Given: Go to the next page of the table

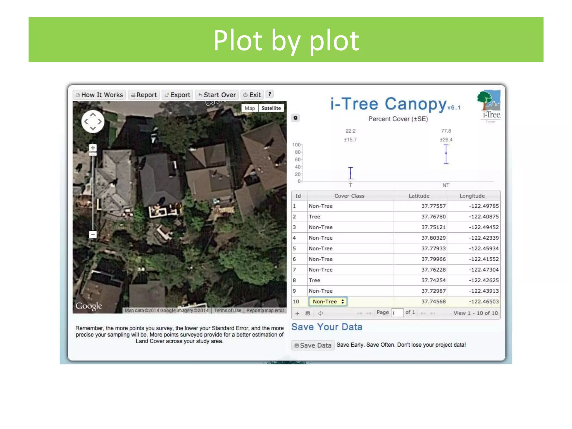Looking at the screenshot, I should [423, 313].
